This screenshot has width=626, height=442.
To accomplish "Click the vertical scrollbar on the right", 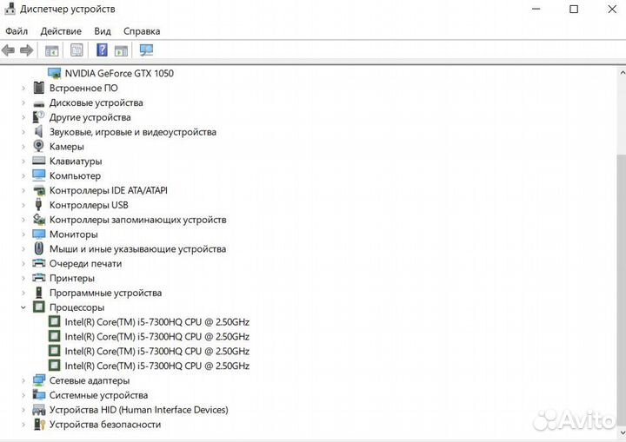I will click(x=619, y=261).
